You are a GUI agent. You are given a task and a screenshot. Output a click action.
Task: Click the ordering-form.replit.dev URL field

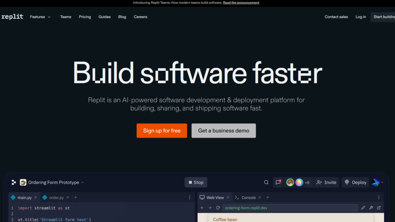click(x=290, y=208)
